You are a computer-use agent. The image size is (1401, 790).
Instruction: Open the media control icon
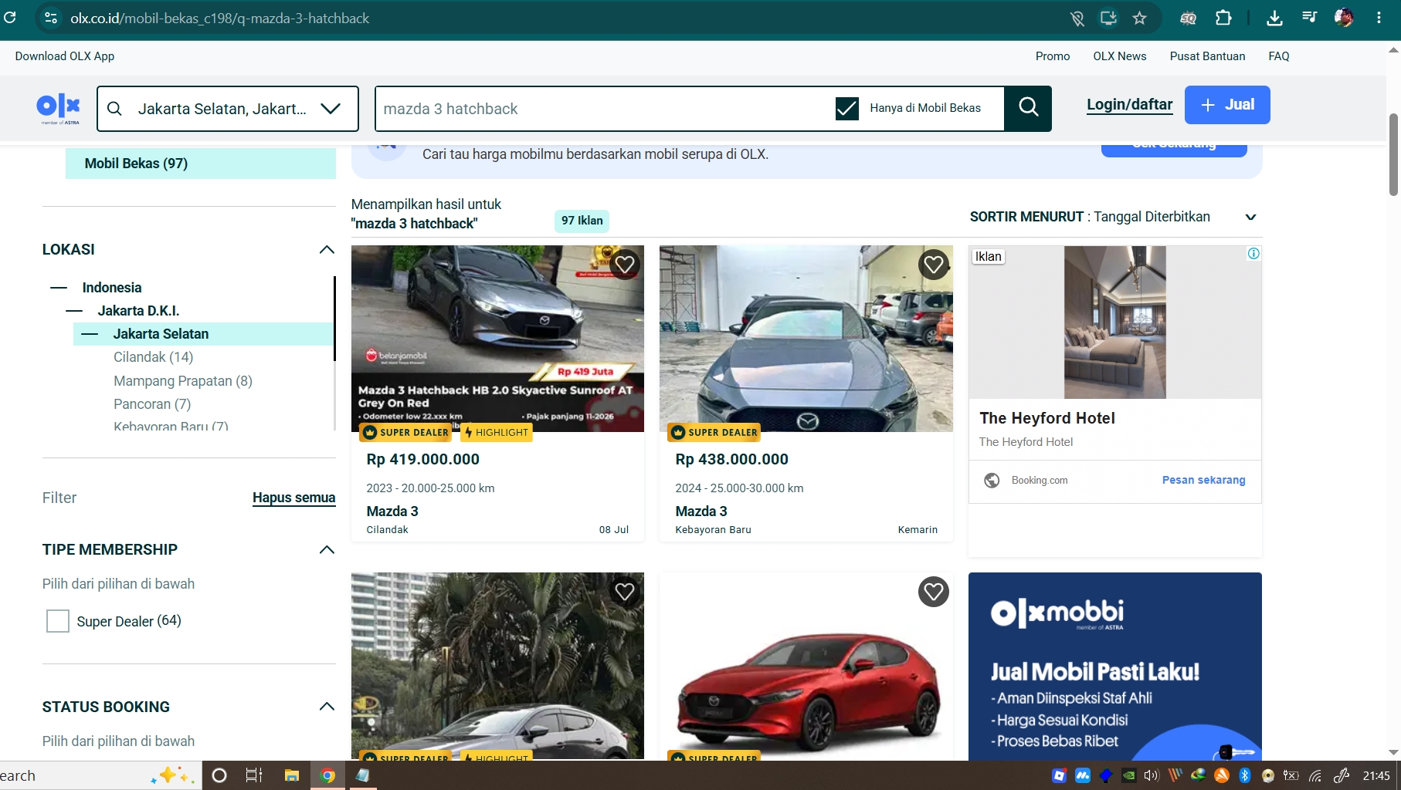point(1309,17)
